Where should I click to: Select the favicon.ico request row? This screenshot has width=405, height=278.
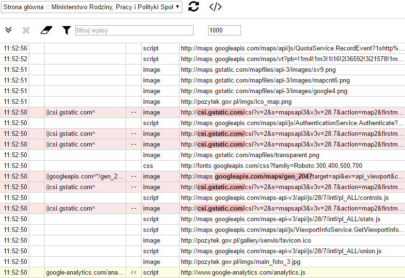click(x=245, y=241)
